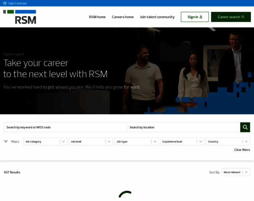Open Join talent community page
This screenshot has width=254, height=201.
157,17
